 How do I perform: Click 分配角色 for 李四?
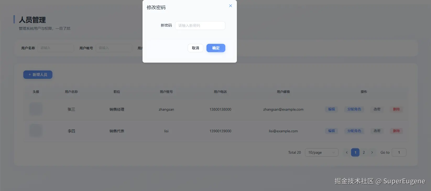point(354,131)
